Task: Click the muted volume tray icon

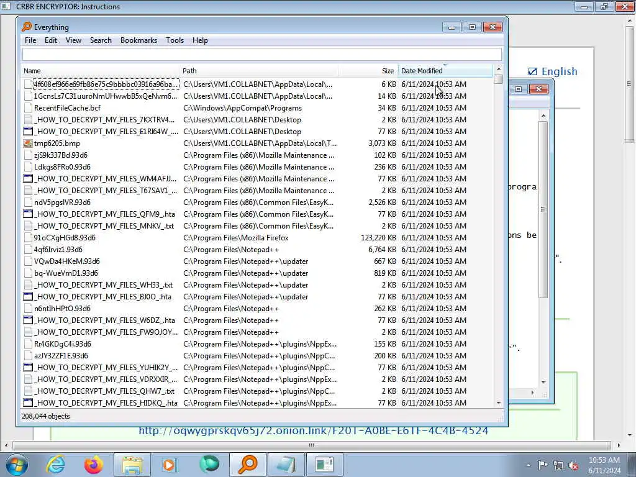Action: click(573, 465)
